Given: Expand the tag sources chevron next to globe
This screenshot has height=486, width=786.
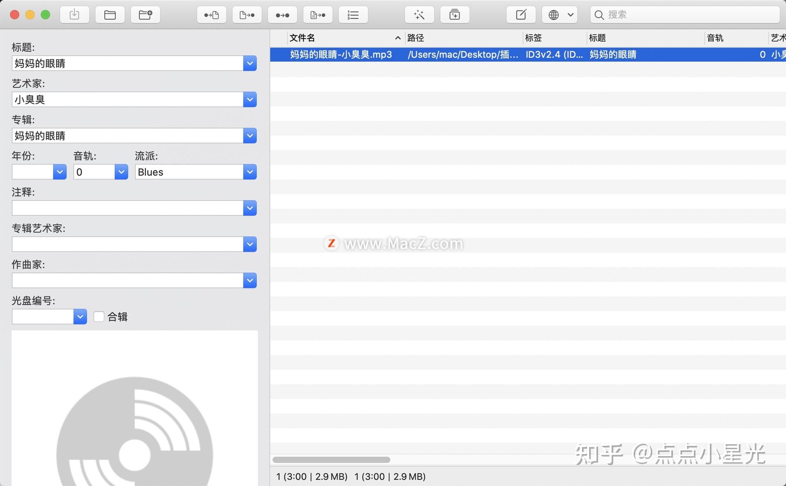Looking at the screenshot, I should pos(571,15).
